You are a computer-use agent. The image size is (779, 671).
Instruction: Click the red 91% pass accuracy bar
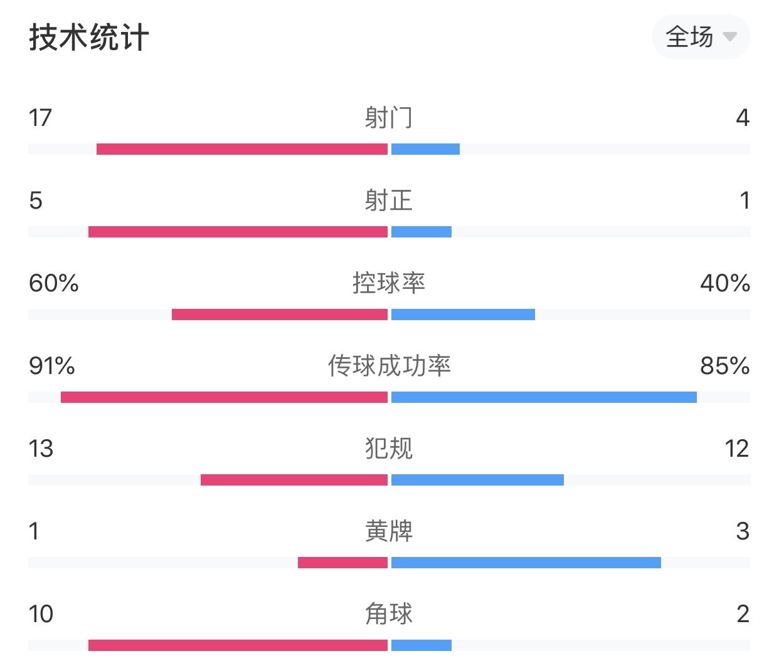point(224,397)
